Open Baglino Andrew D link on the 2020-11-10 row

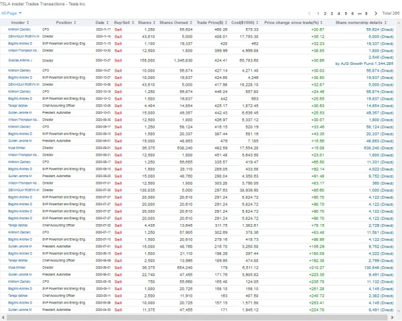(20, 43)
